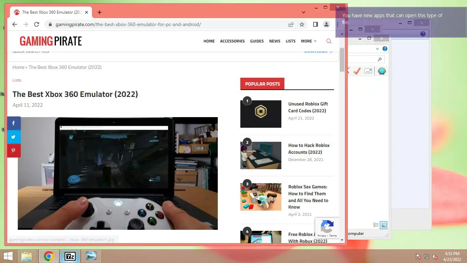This screenshot has height=263, width=467.
Task: Open the Chrome profile avatar
Action: coord(326,24)
